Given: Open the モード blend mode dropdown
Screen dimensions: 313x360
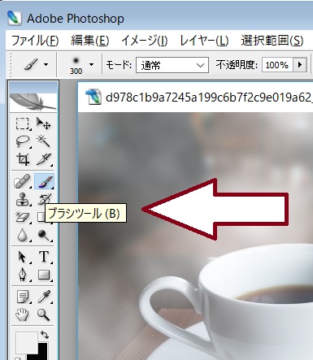Looking at the screenshot, I should (x=172, y=65).
